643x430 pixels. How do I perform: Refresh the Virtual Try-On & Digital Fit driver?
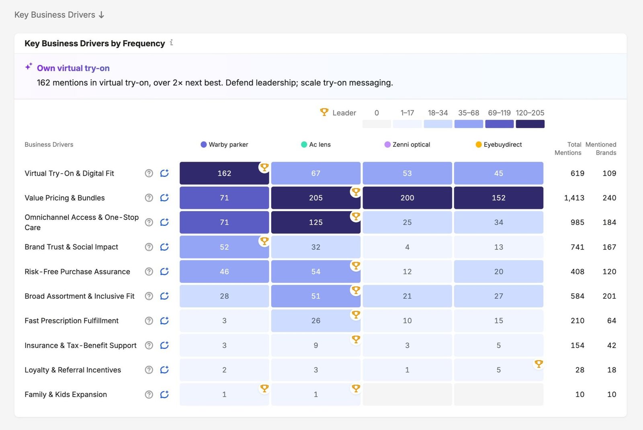(164, 173)
